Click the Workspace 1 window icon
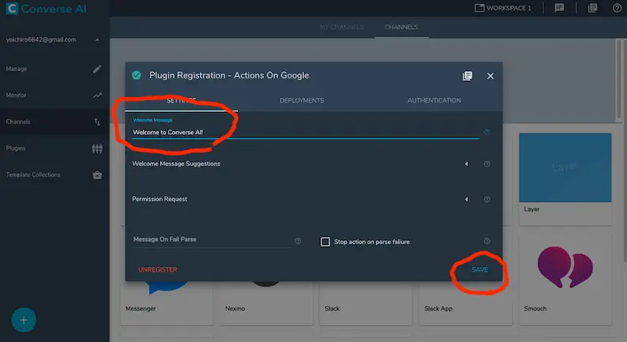The image size is (627, 342). click(479, 8)
